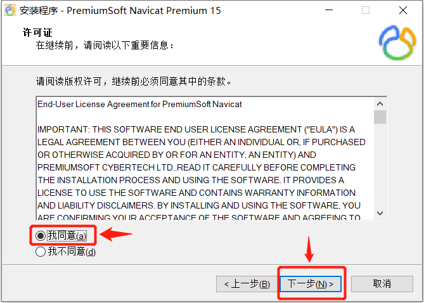Viewport: 424px width, 303px height.
Task: Continue with the 下一步(N) button
Action: 311,284
